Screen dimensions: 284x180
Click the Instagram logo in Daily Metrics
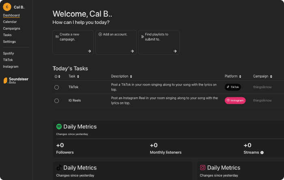tap(203, 167)
